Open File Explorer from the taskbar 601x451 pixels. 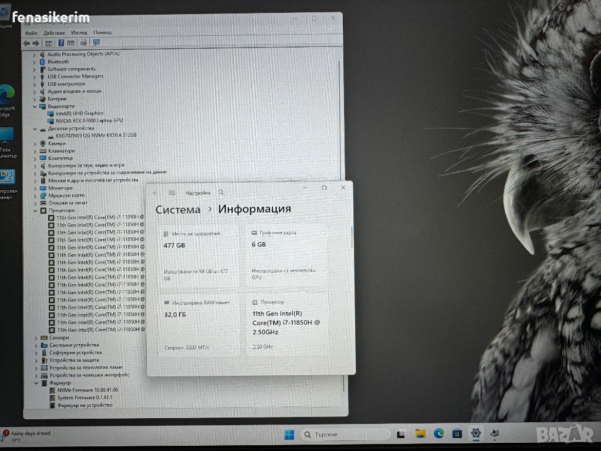420,434
